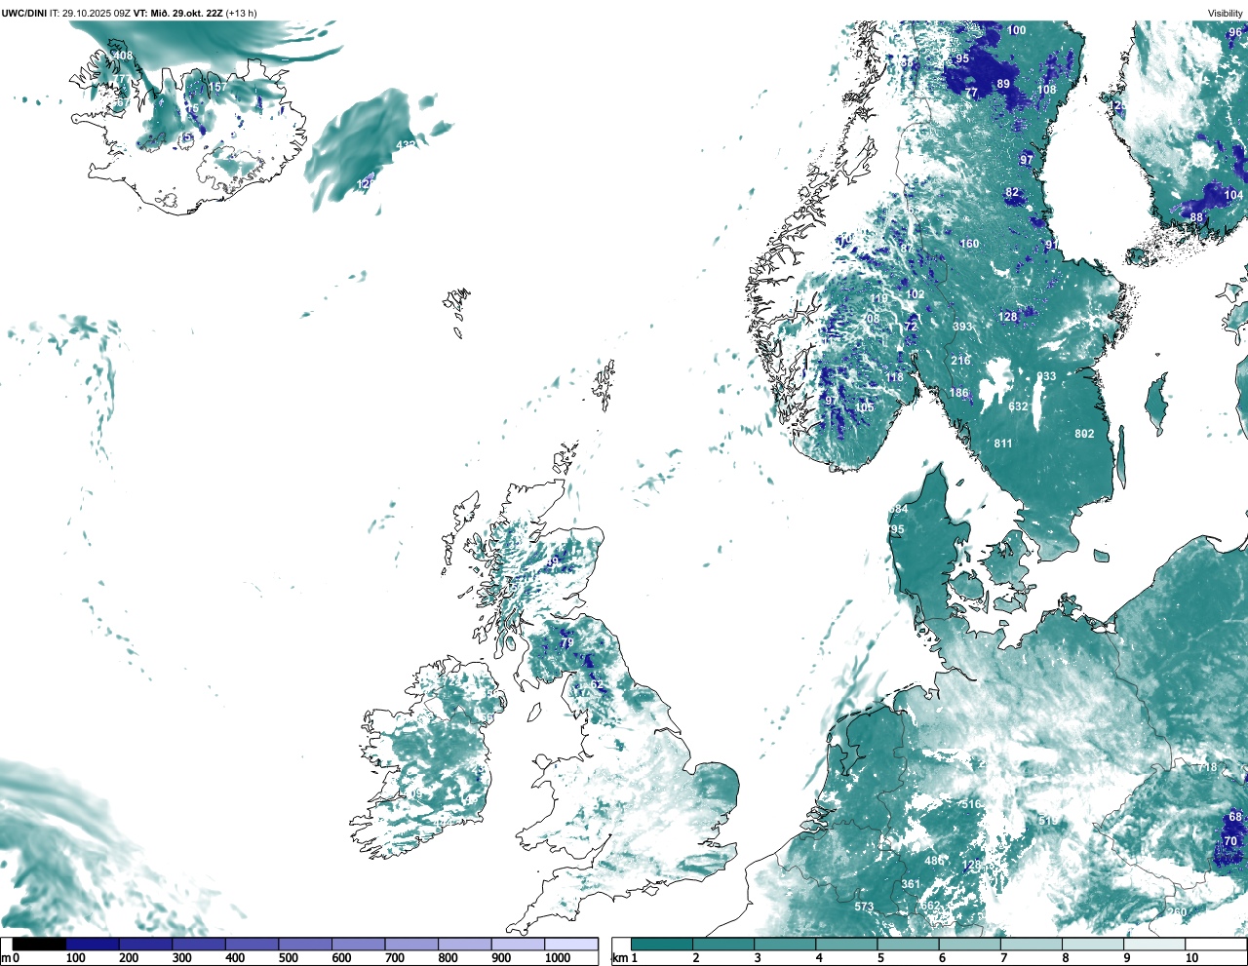Click the 'VT: Mið. 29.okt. 22Z' valid time

(178, 13)
